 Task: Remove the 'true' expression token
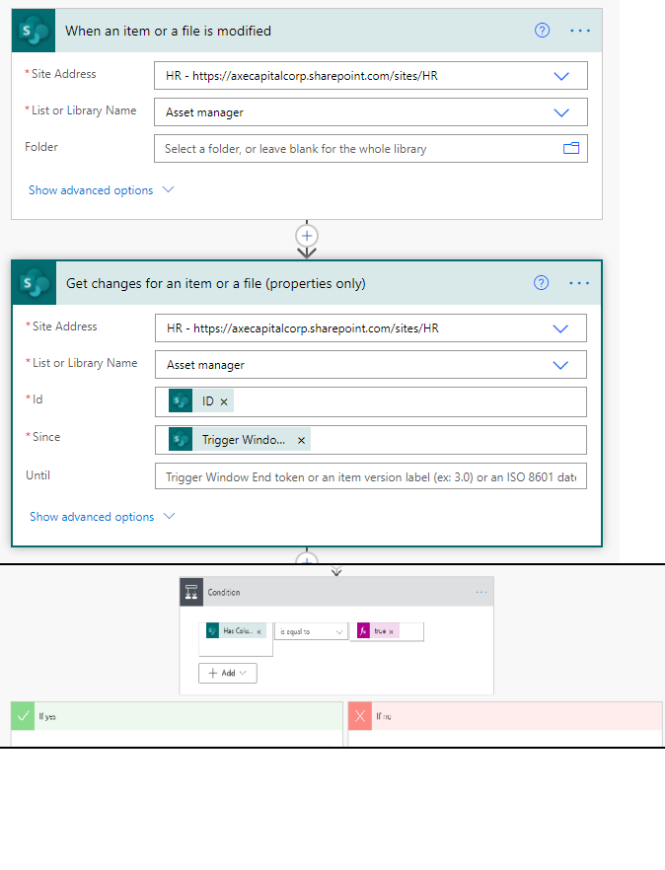[391, 631]
